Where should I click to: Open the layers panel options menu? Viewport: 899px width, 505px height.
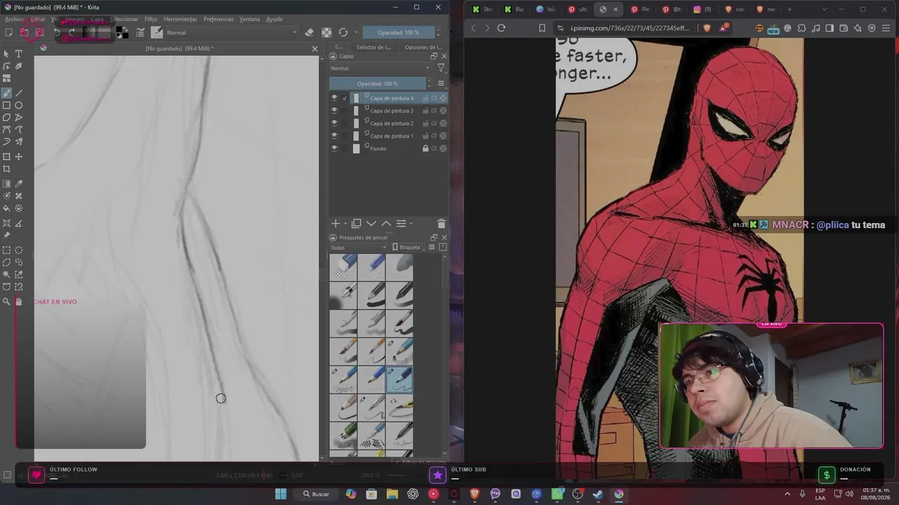pyautogui.click(x=441, y=83)
